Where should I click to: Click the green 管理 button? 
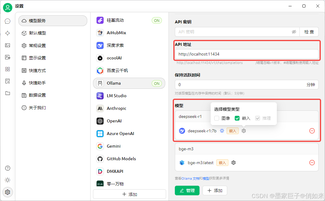point(187,190)
